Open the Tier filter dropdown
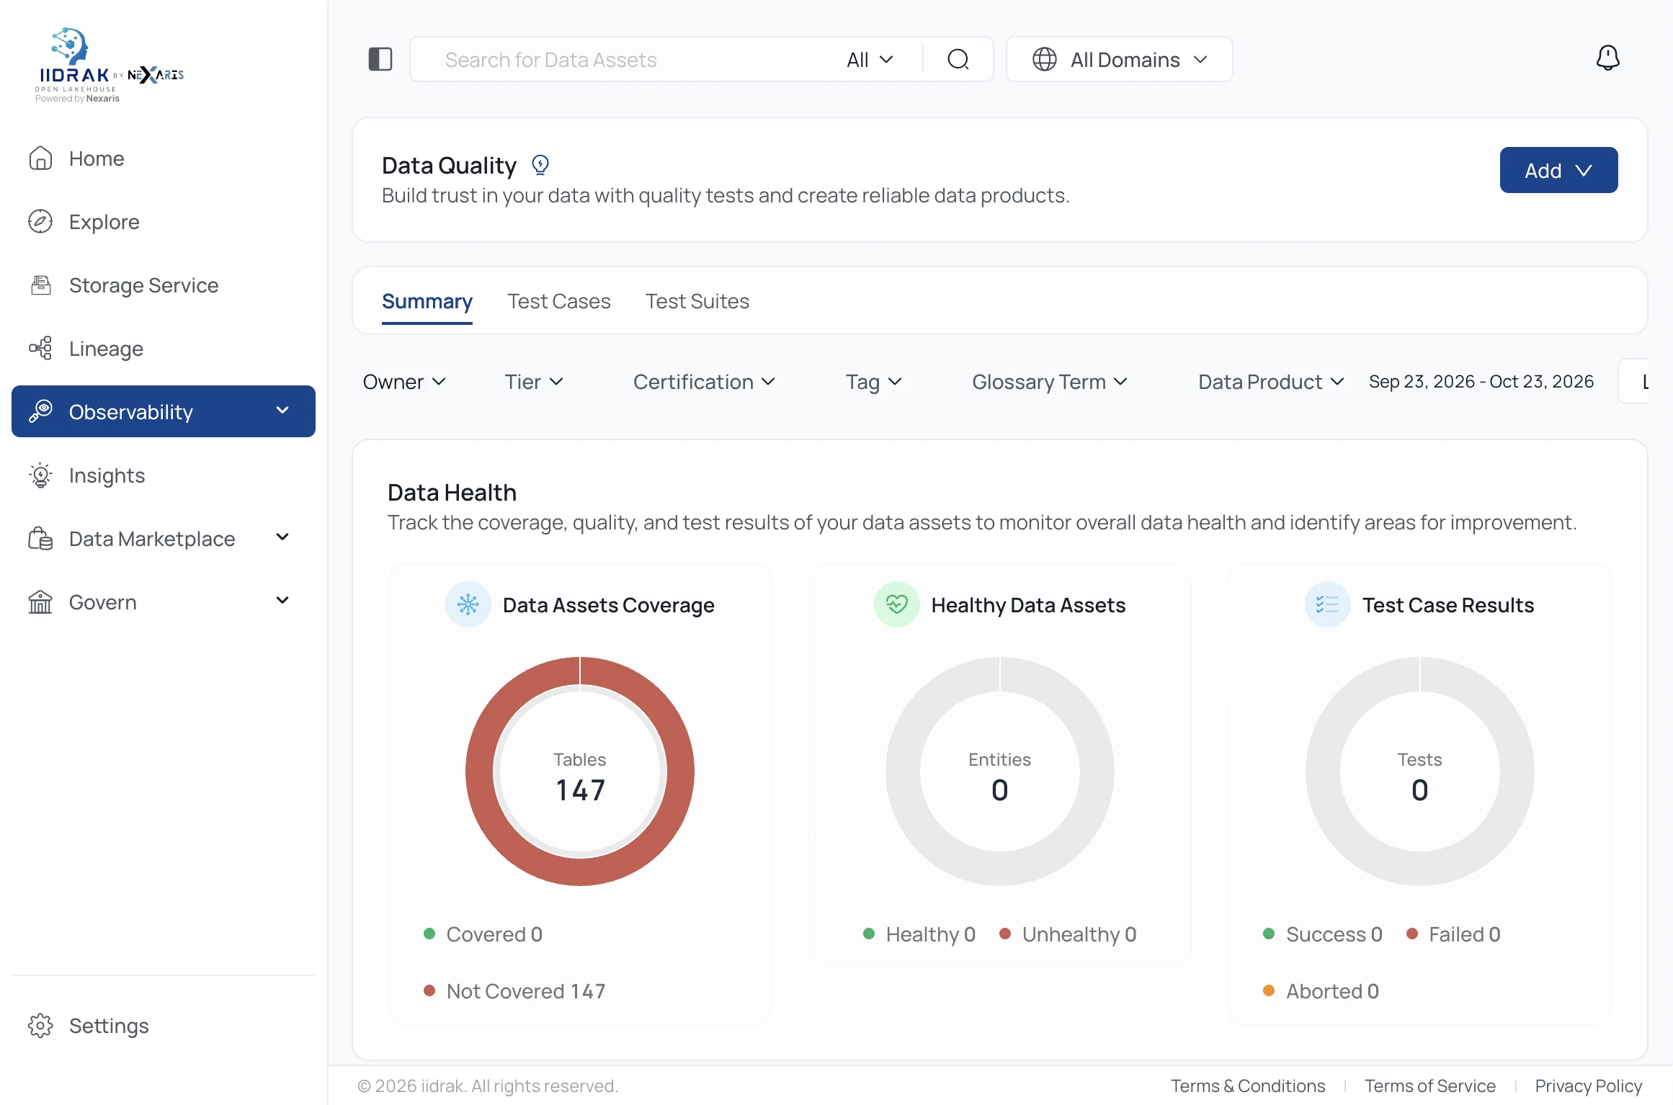The width and height of the screenshot is (1673, 1105). click(533, 382)
